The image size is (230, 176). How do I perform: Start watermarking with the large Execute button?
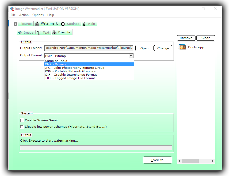point(158,160)
